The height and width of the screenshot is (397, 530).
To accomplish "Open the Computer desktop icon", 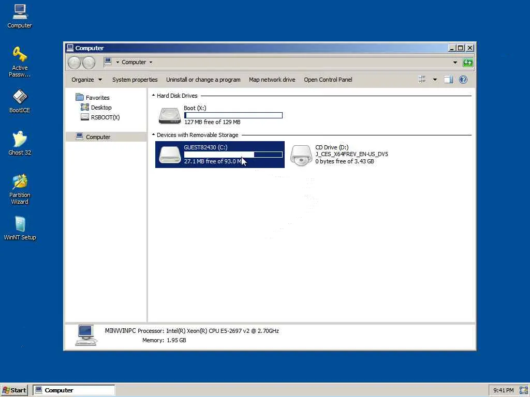I will click(20, 16).
